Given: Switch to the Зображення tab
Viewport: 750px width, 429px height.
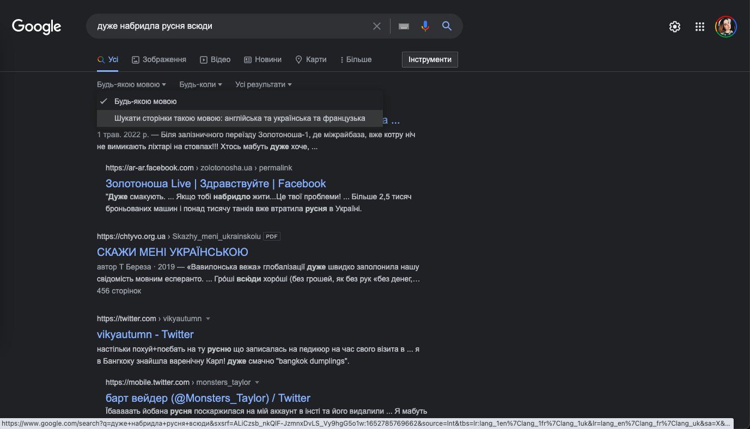Looking at the screenshot, I should pyautogui.click(x=159, y=59).
